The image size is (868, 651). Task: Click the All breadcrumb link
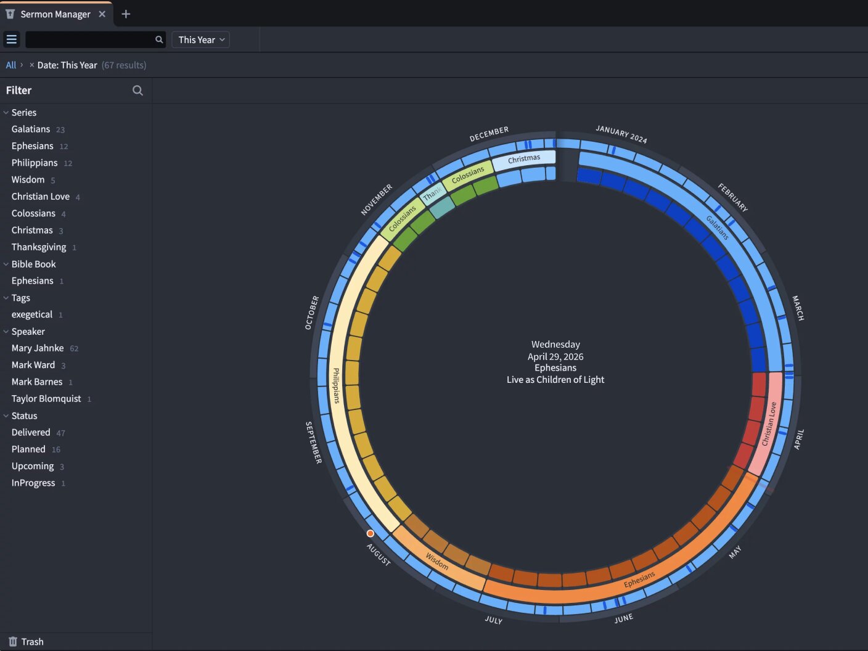point(11,65)
